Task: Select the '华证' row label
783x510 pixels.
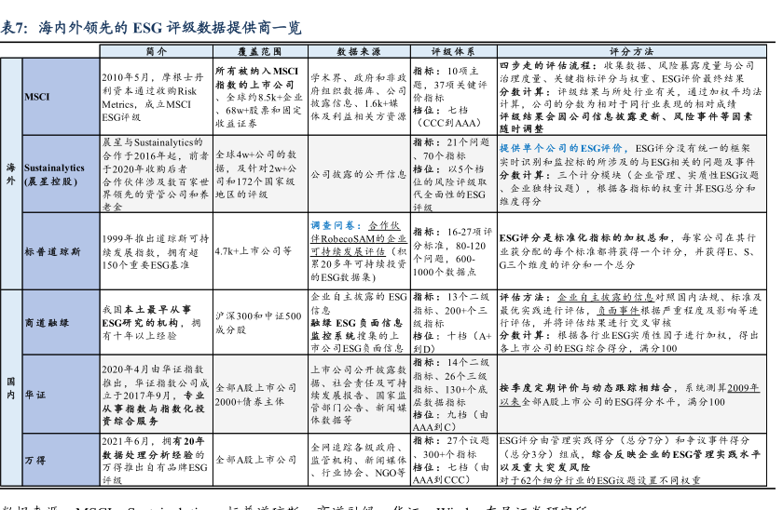Action: point(61,395)
